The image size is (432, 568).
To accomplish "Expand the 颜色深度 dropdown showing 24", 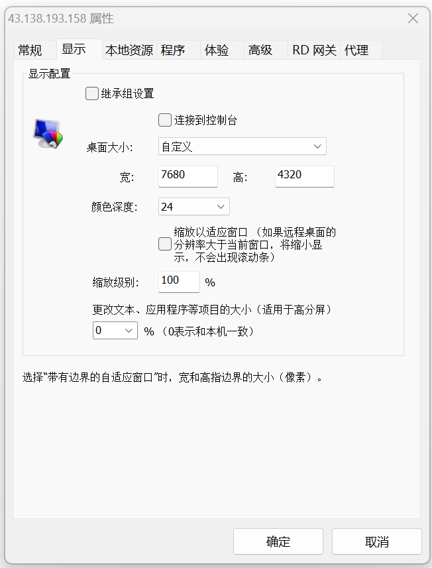I will [193, 207].
